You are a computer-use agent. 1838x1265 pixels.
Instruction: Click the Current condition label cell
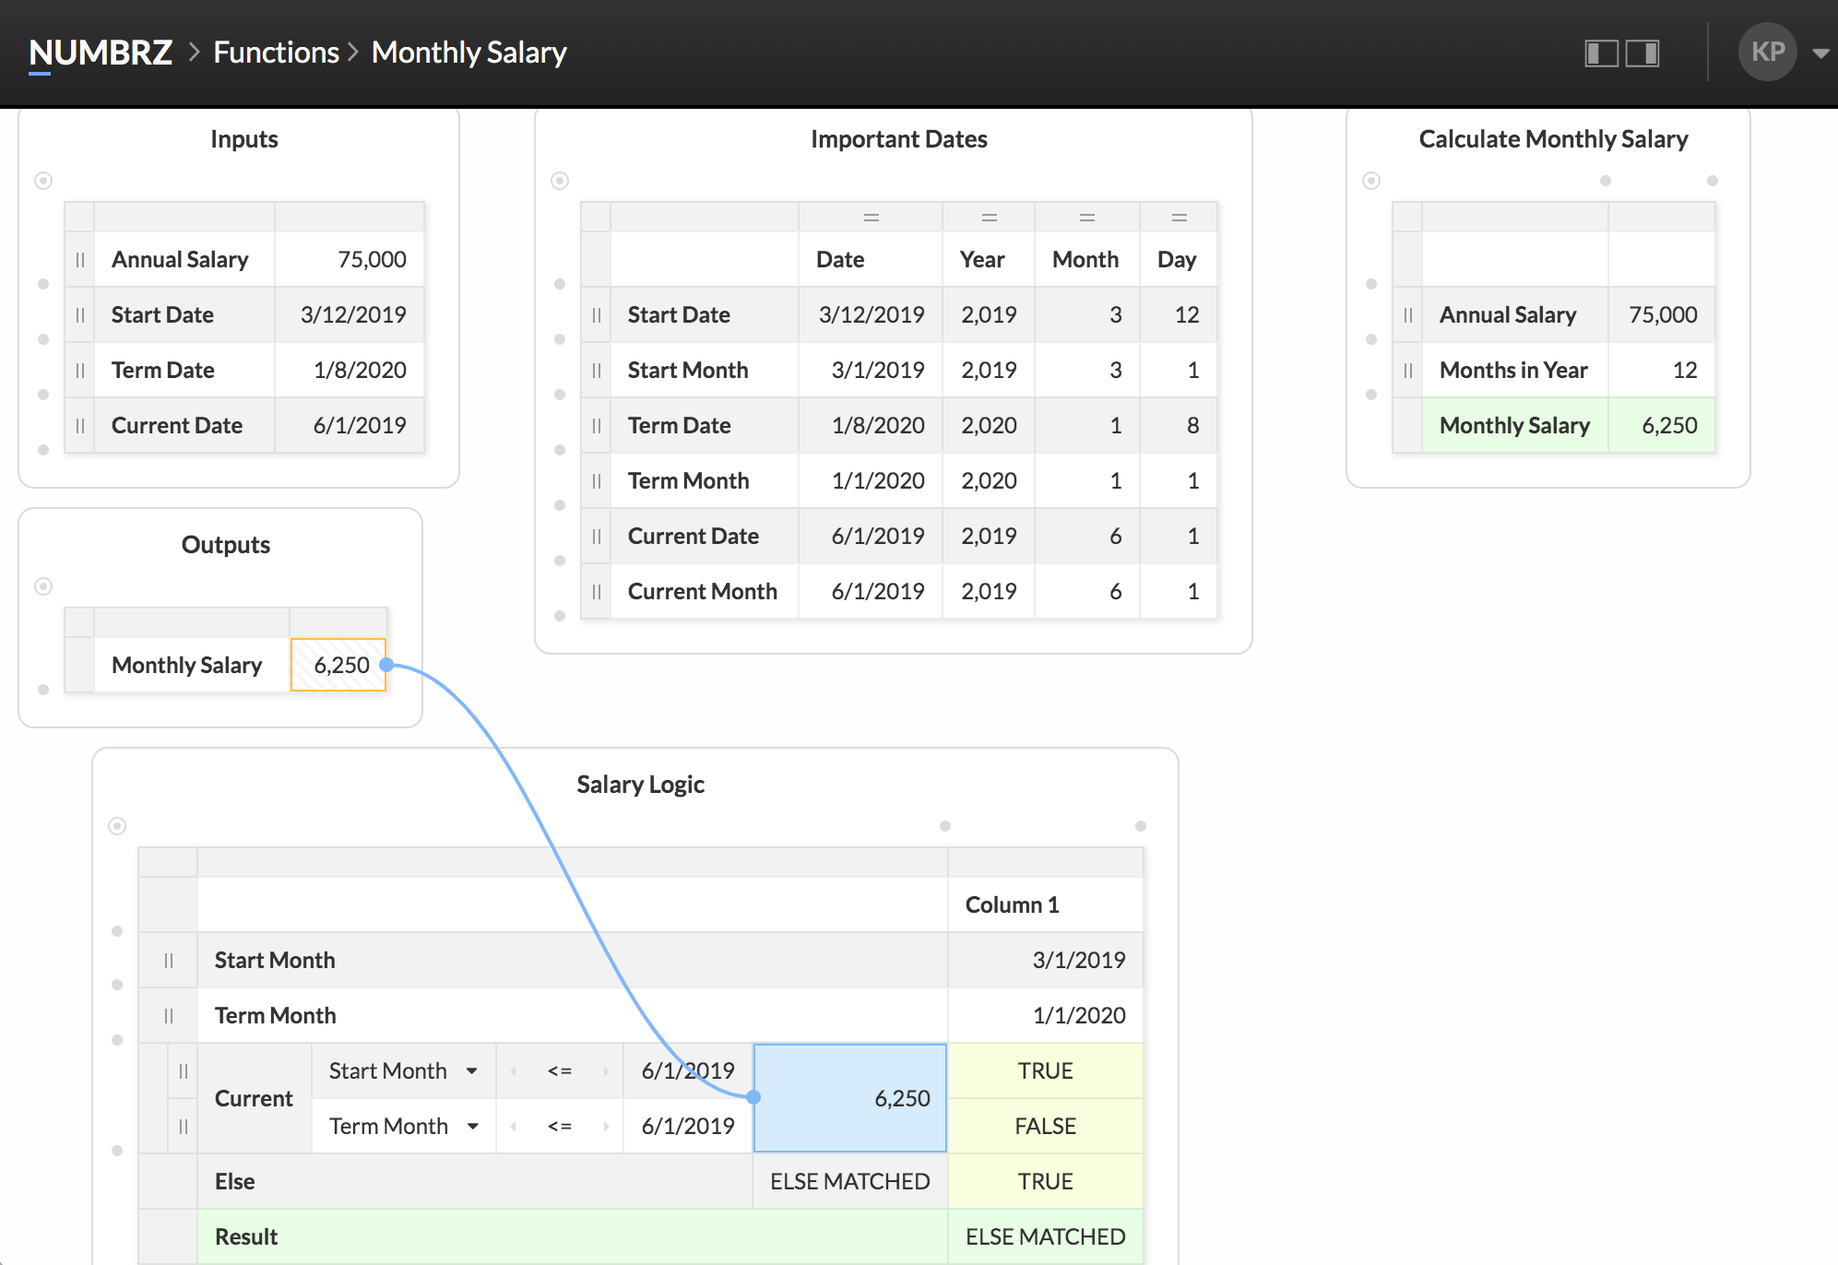pos(255,1098)
